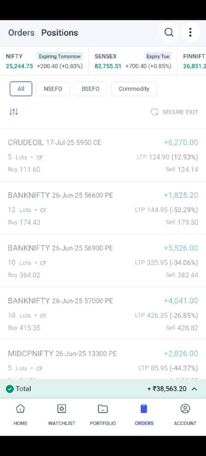Screen dimensions: 206x456
Task: Select the BSEFO filter chip
Action: point(90,89)
